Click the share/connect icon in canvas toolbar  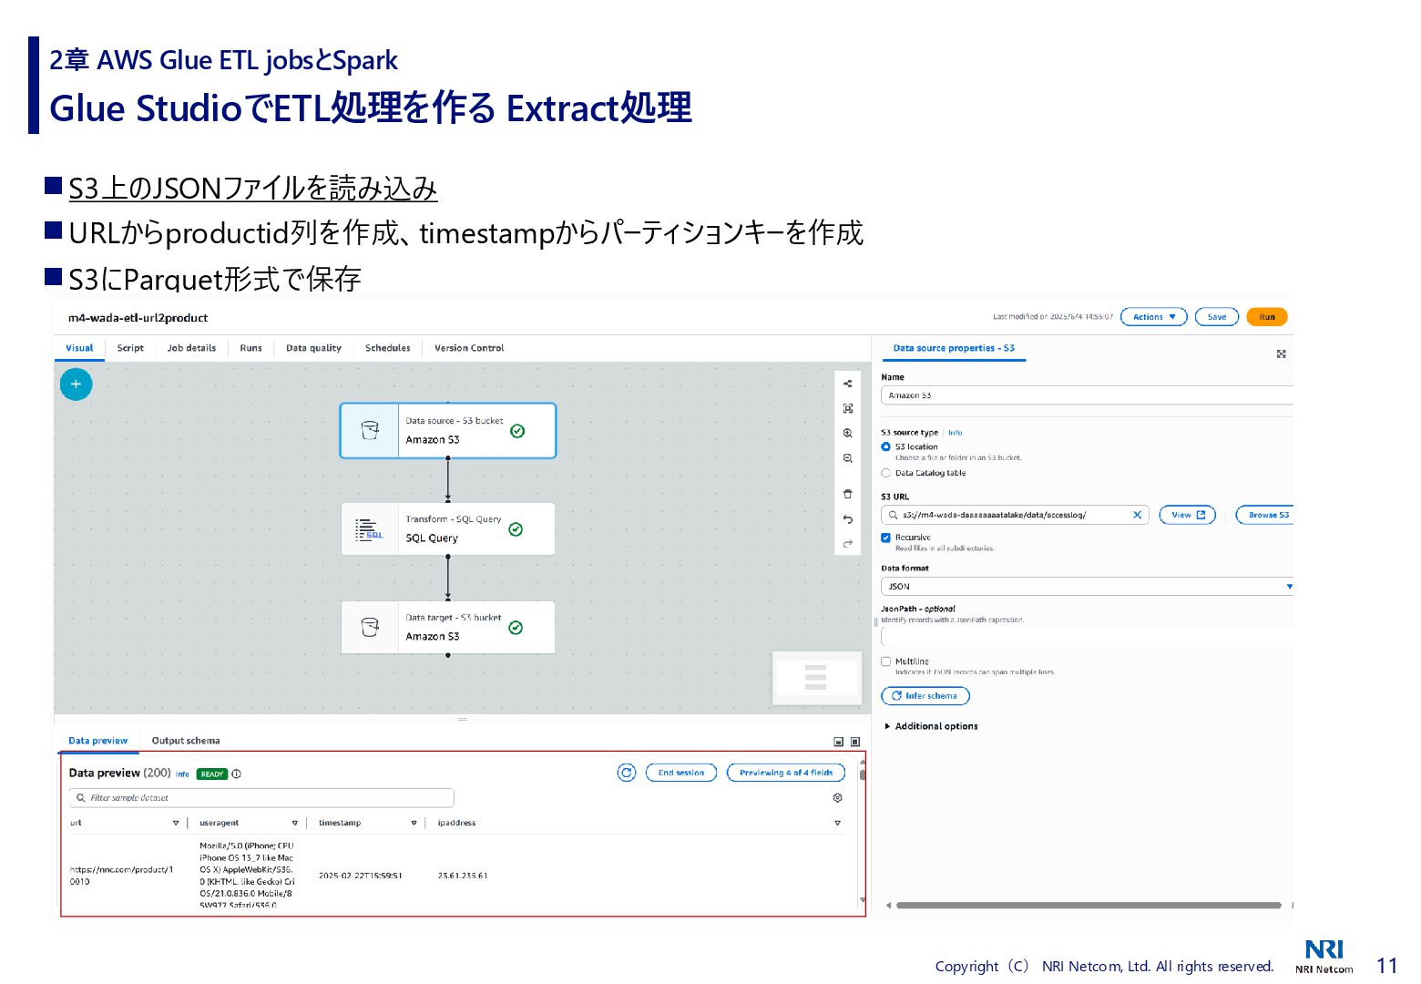(x=847, y=384)
